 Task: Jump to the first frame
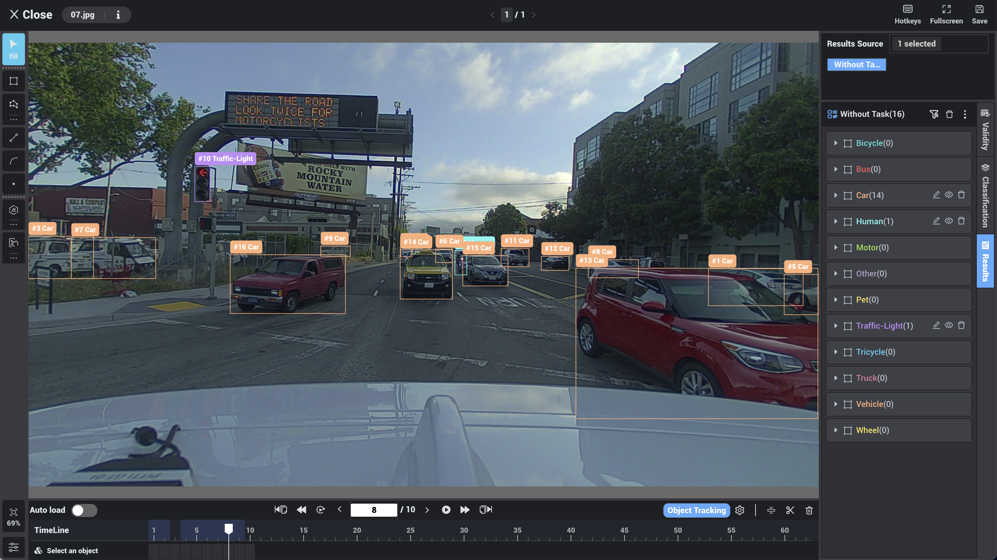[x=281, y=509]
